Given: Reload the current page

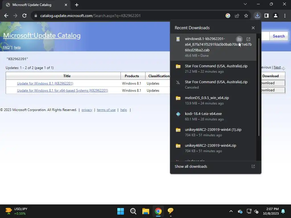Looking at the screenshot, I should tap(24, 16).
